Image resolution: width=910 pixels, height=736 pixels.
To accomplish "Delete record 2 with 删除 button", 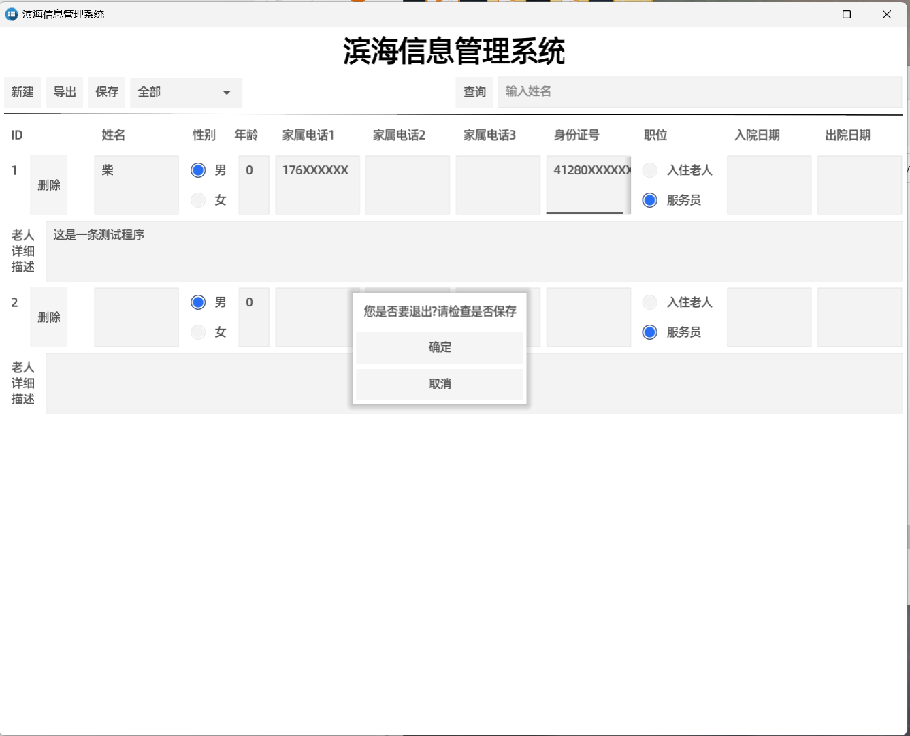I will point(48,317).
